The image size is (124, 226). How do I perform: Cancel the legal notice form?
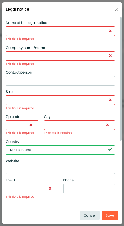(x=89, y=215)
